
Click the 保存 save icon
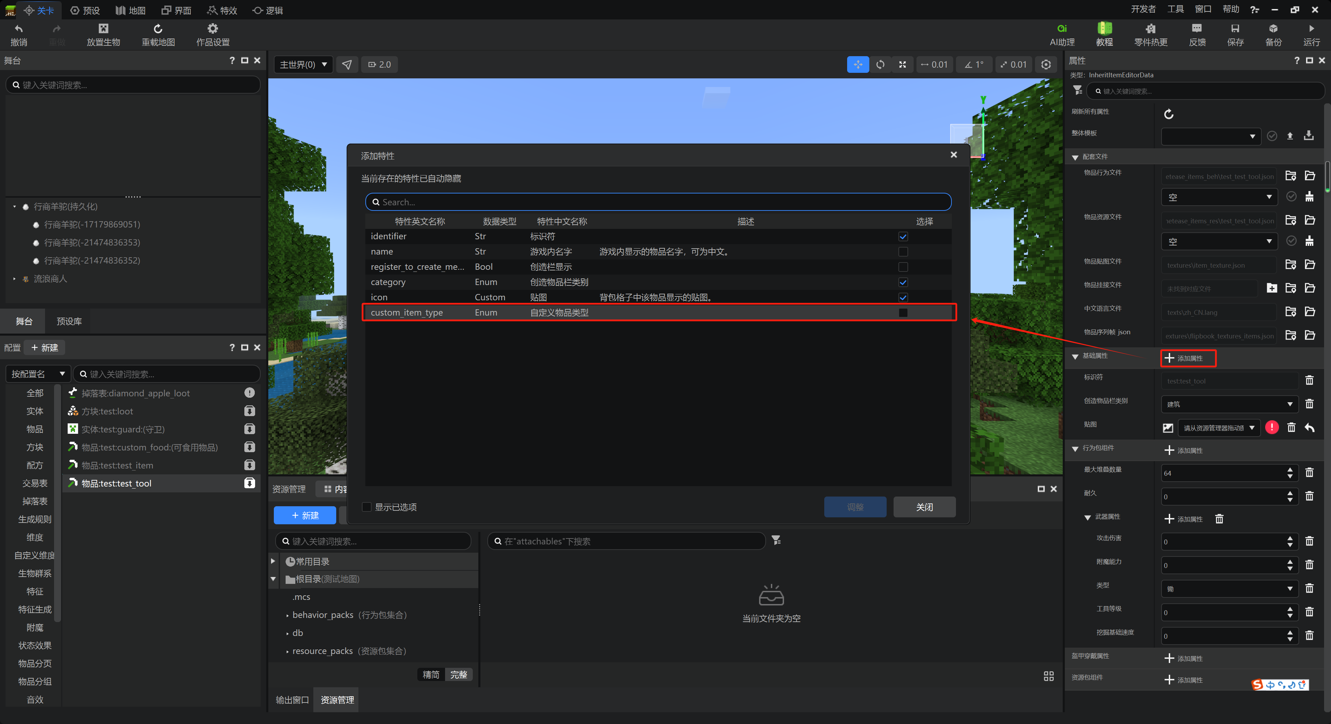pyautogui.click(x=1235, y=28)
